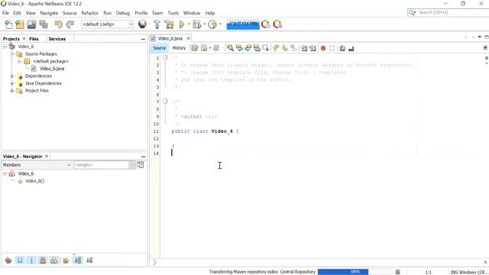This screenshot has height=275, width=489.
Task: Click Shift Line Right icon
Action: tap(313, 48)
